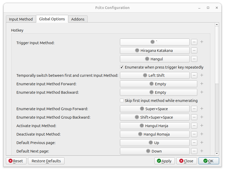Add key for Deactivate Input Method
225x171 pixels.
point(202,134)
